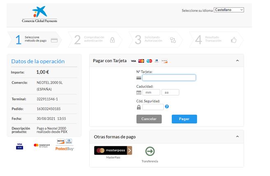Viewport: 270px width, 176px height.
Task: Click the calendar icon next to Caducidad
Action: (138, 93)
